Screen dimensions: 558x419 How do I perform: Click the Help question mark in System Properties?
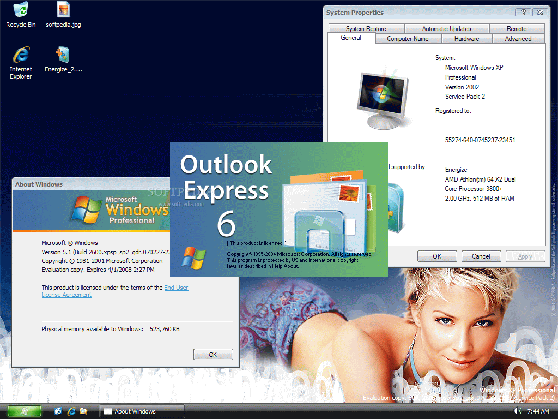click(x=523, y=12)
